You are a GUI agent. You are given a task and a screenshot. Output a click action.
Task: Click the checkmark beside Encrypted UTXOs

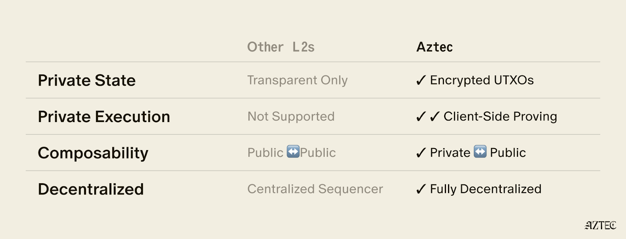point(421,80)
